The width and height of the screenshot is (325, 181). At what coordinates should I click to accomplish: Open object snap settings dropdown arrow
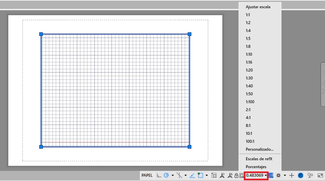[x=207, y=175]
